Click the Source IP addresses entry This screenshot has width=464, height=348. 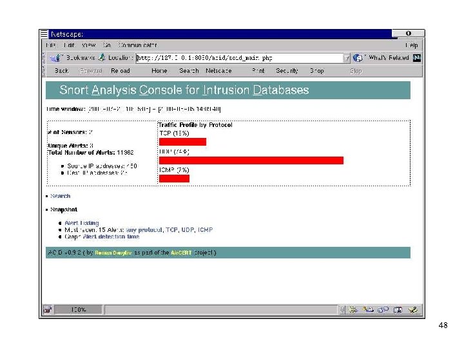click(x=102, y=166)
